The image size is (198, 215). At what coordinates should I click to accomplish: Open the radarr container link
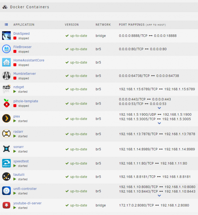click(18, 132)
